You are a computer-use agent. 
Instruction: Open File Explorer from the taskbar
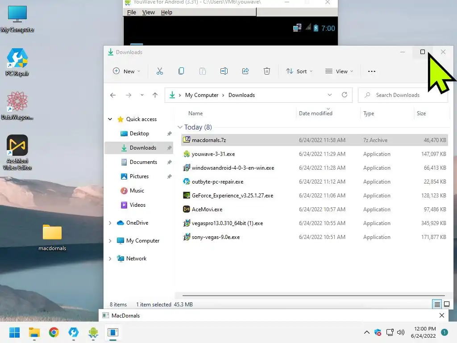pyautogui.click(x=34, y=332)
